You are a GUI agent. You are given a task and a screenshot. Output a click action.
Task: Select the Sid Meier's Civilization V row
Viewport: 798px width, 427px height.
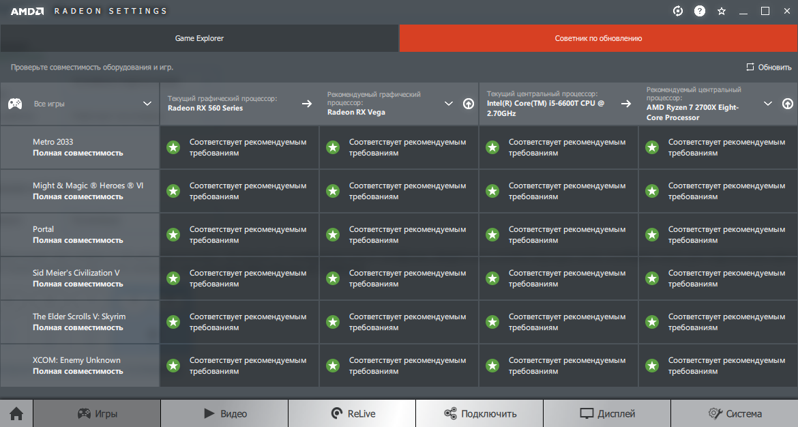coord(80,278)
